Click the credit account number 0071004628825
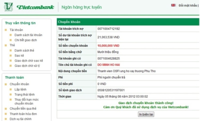This screenshot has height=121, width=200. [x=109, y=59]
